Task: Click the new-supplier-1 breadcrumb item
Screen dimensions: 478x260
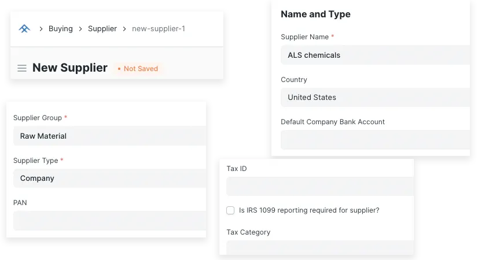Action: point(159,28)
